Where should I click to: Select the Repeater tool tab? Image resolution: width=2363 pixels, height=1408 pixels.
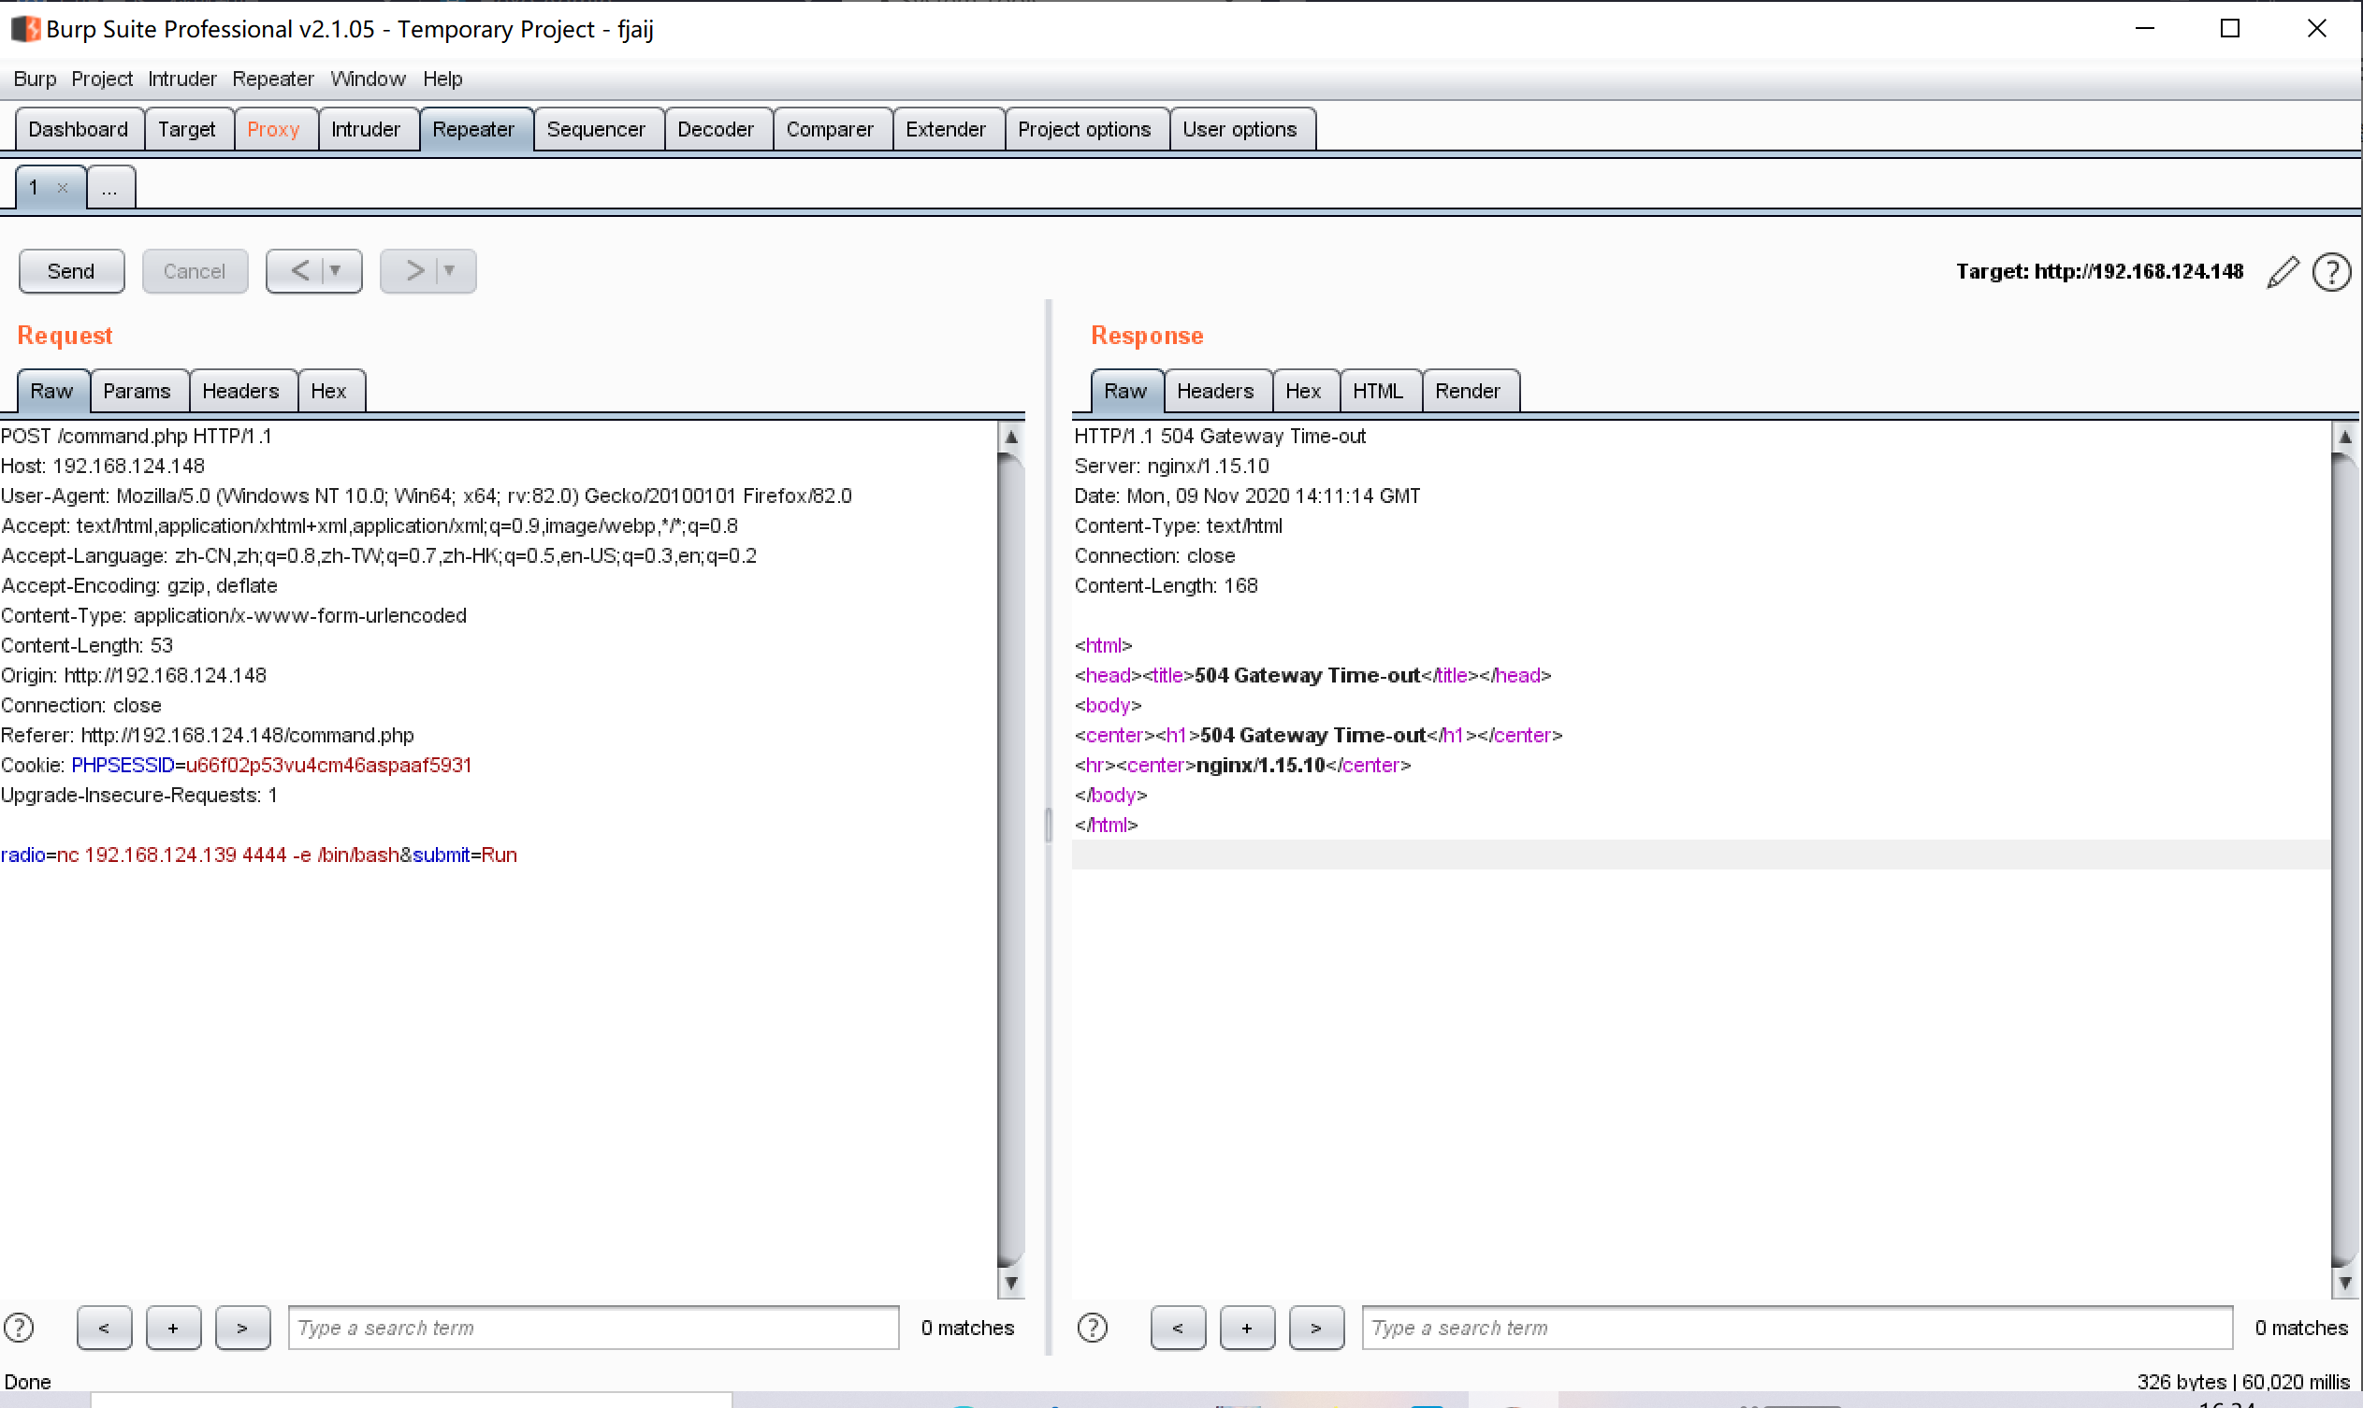(473, 129)
